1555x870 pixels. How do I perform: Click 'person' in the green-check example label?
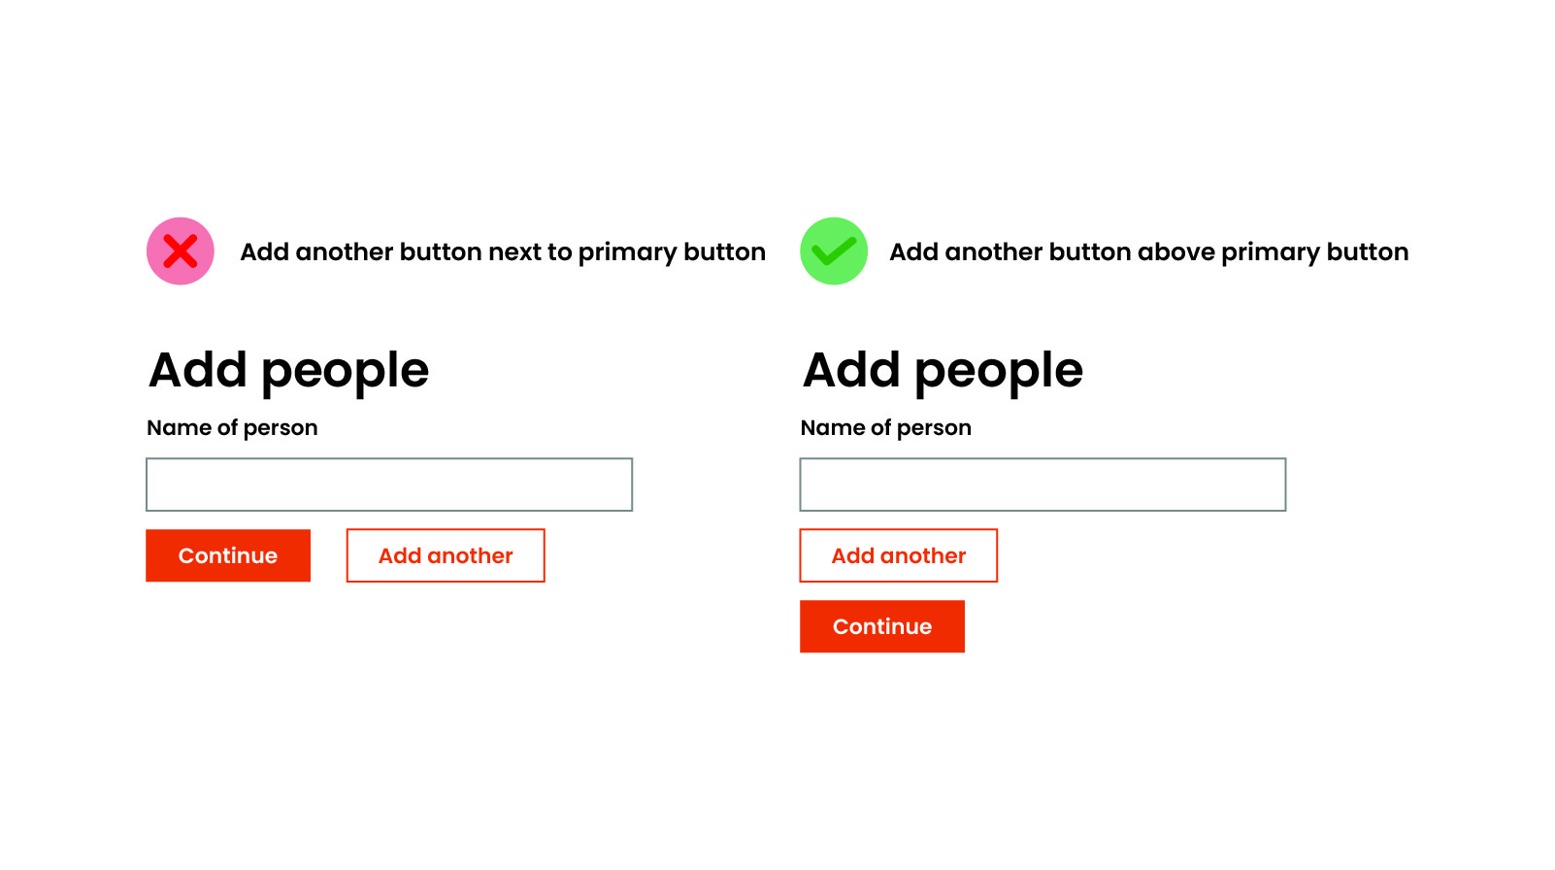tap(934, 429)
